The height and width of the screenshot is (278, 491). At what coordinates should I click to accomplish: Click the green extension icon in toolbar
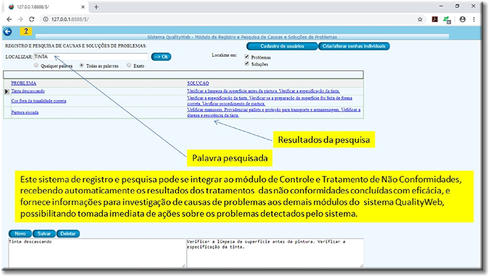pos(447,20)
